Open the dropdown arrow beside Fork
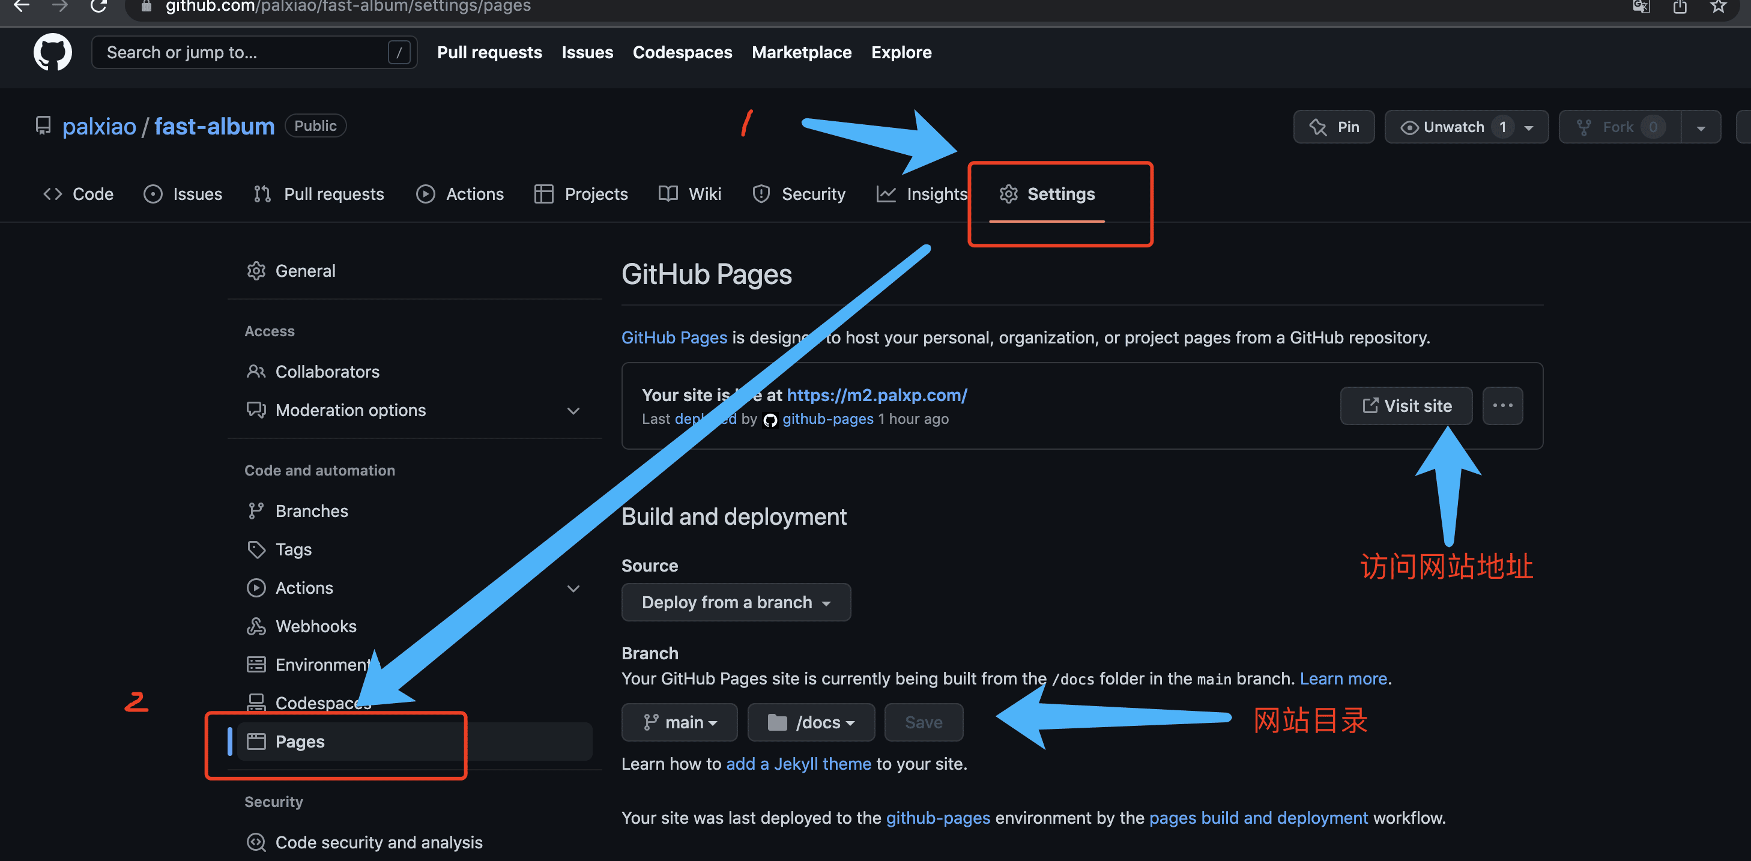Image resolution: width=1751 pixels, height=861 pixels. click(1701, 127)
